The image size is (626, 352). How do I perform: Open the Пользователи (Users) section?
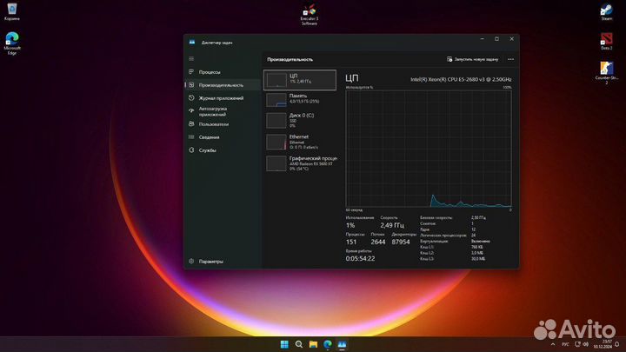[213, 124]
